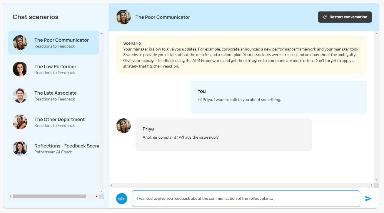The image size is (384, 213).
Task: Click 'Hi Priya. I want to talk' message
Action: [x=279, y=97]
